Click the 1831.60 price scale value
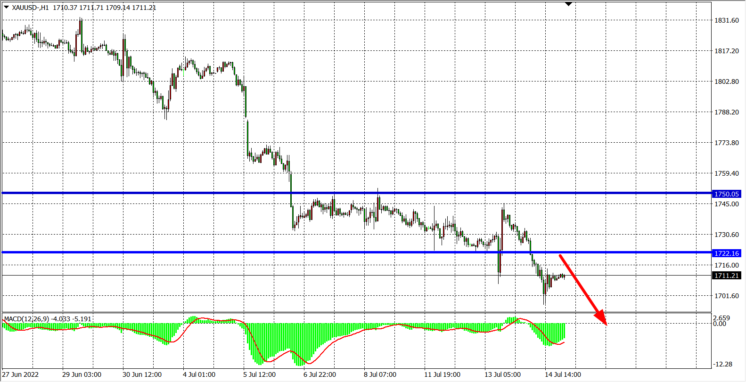Viewport: 746px width, 382px height. (x=726, y=20)
